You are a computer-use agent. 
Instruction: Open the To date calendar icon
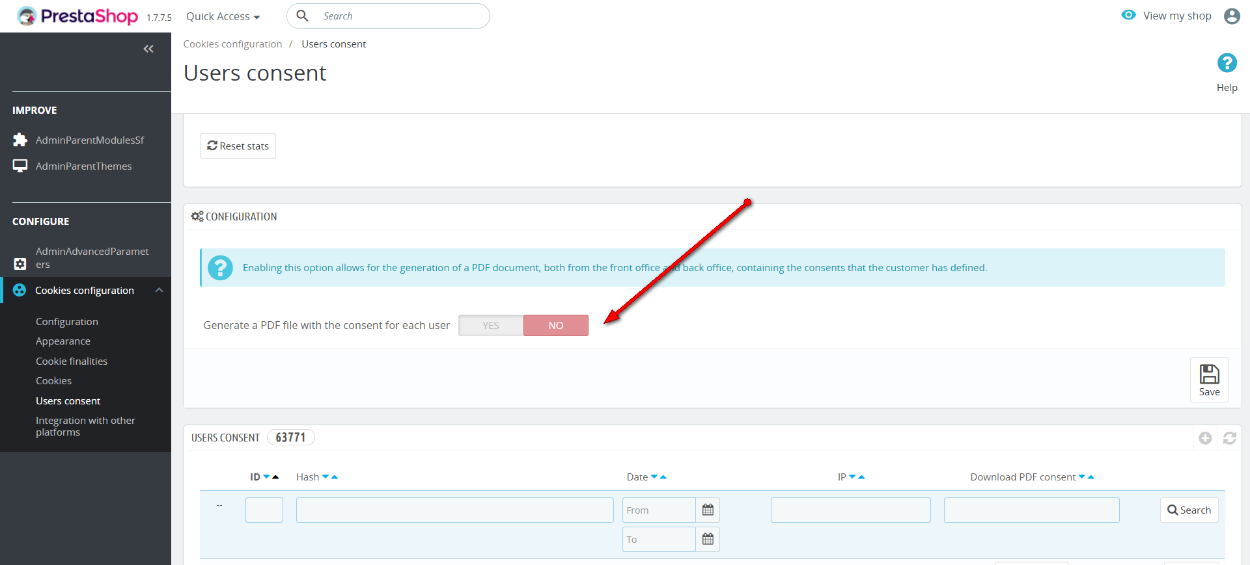[x=708, y=539]
